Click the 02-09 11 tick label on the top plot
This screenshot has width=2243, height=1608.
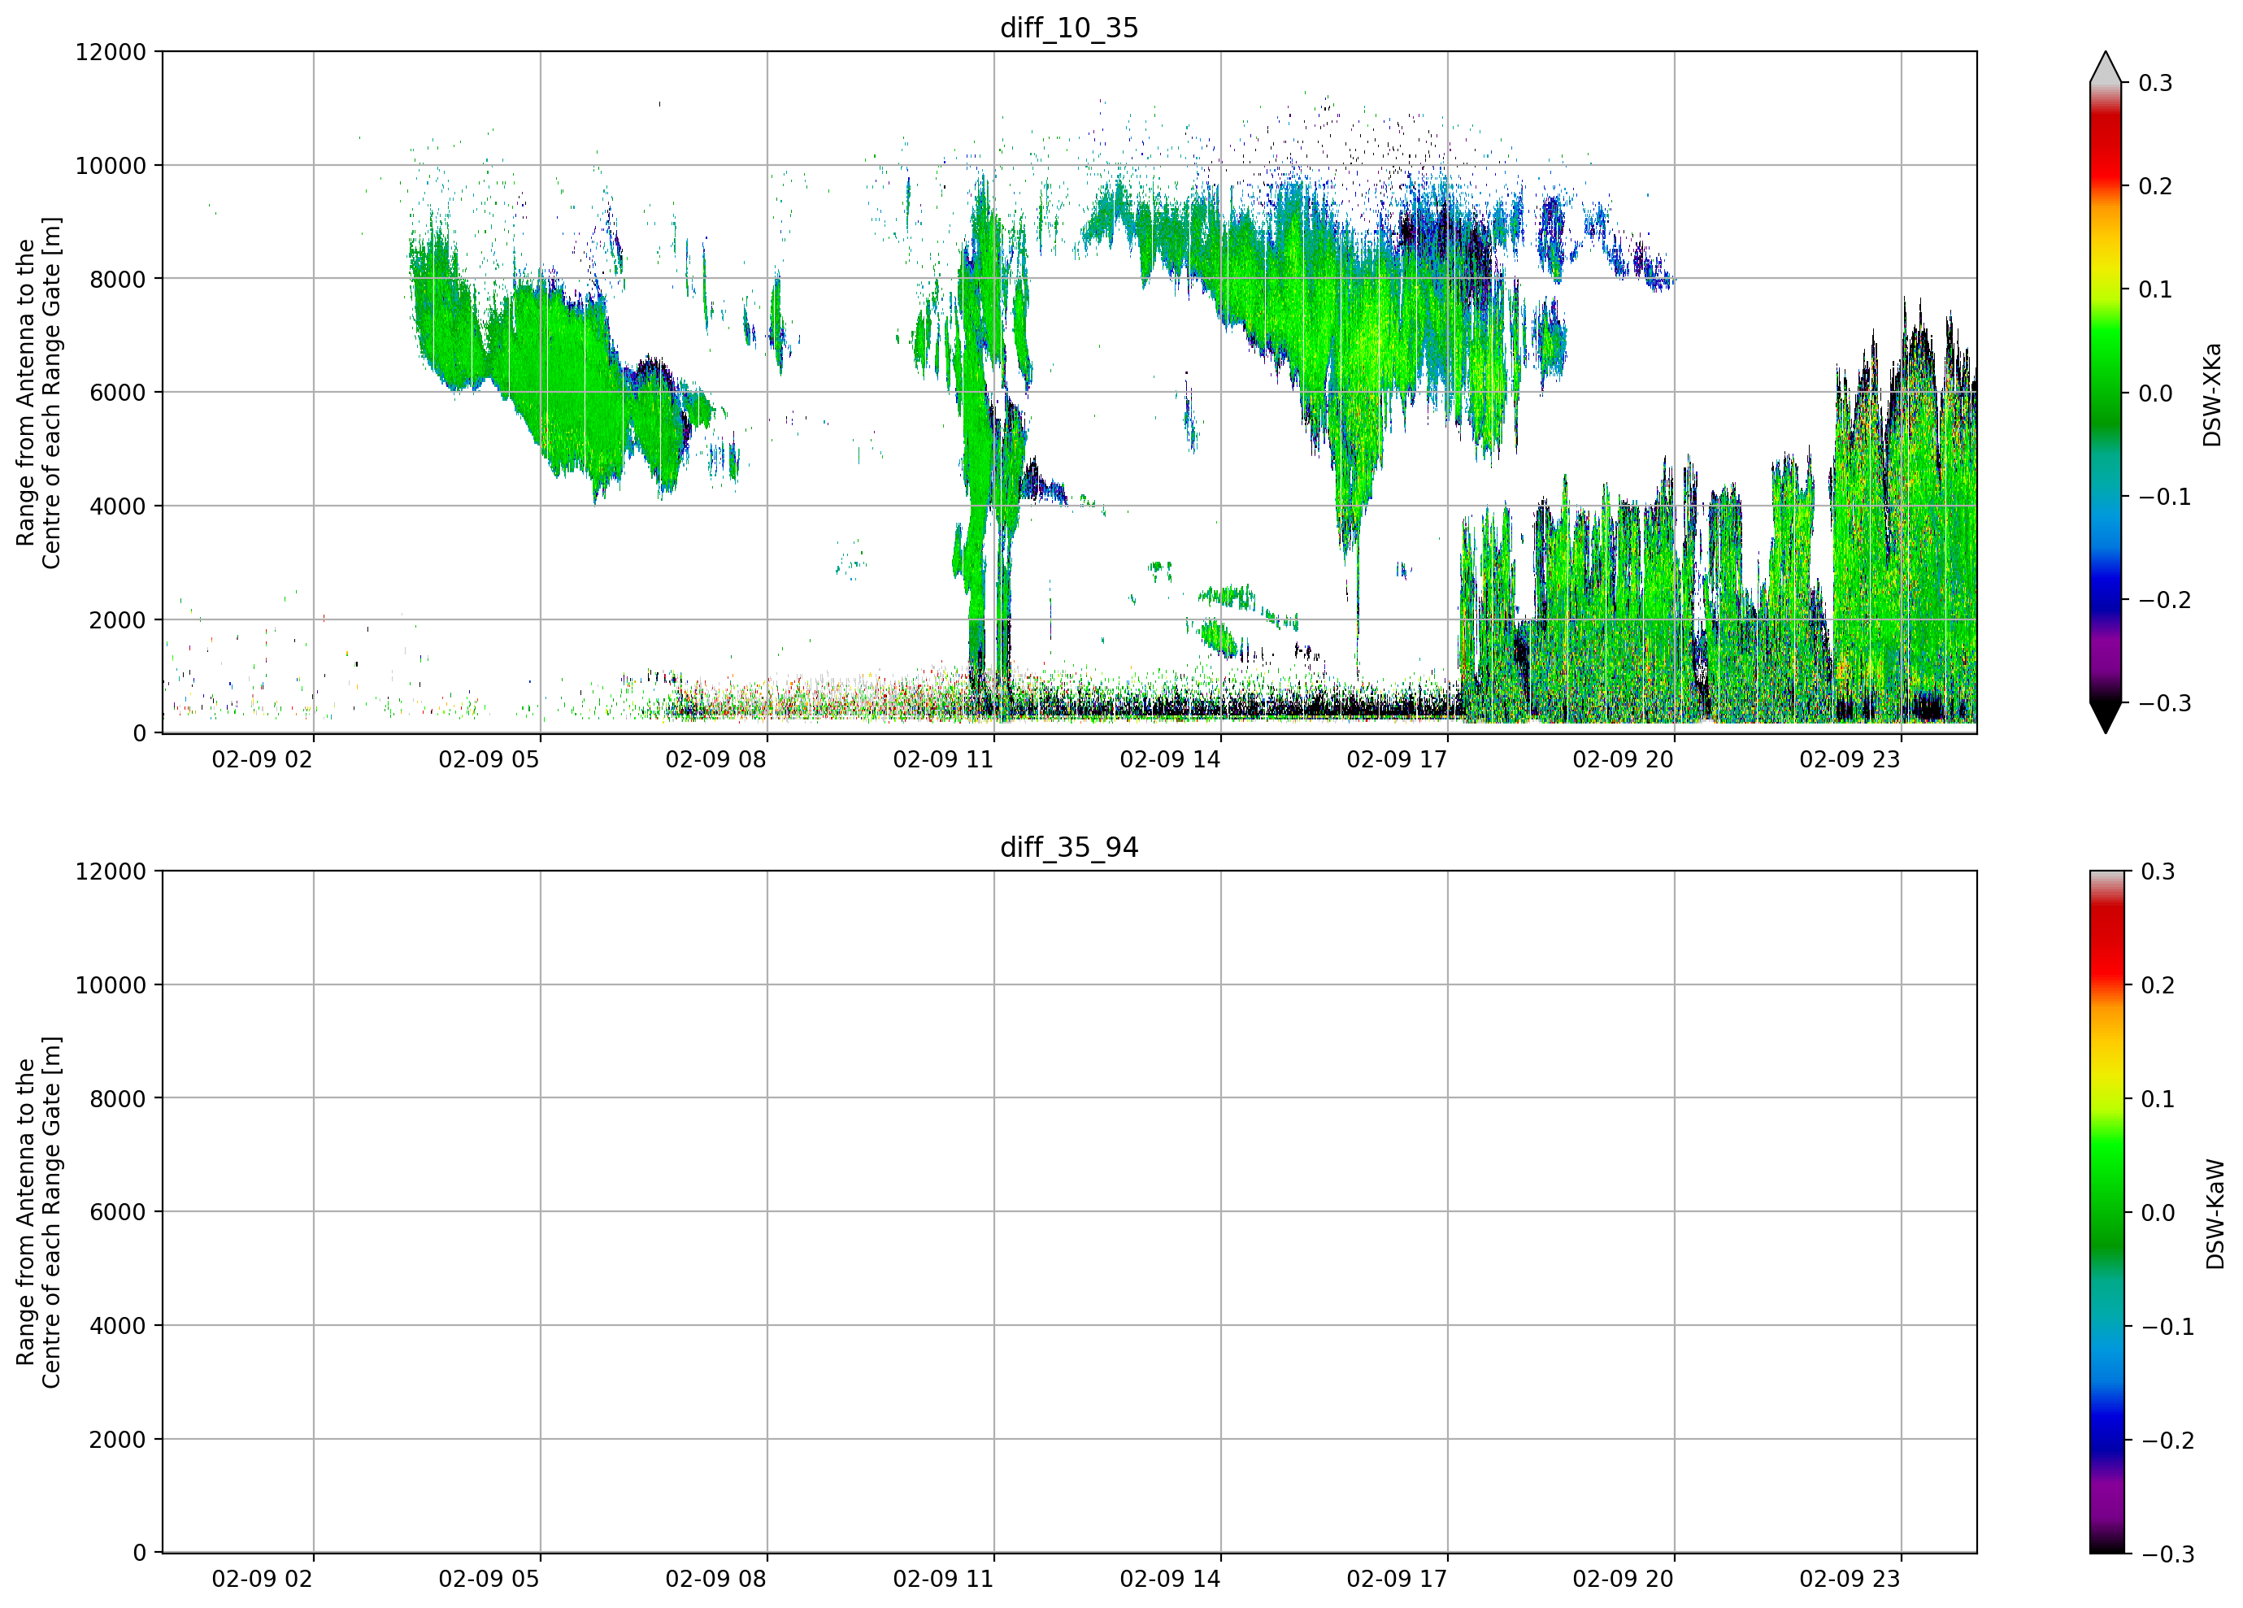942,759
